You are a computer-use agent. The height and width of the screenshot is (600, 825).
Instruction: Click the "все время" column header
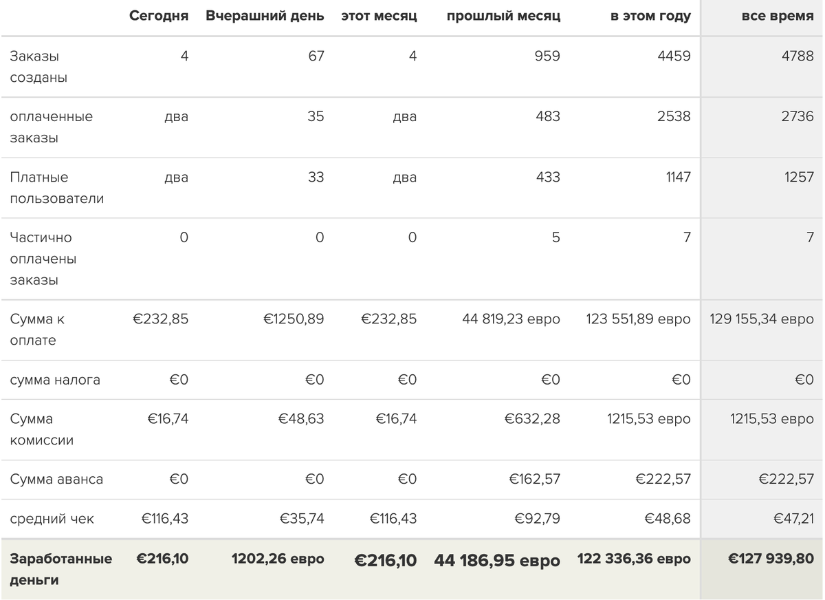point(778,17)
